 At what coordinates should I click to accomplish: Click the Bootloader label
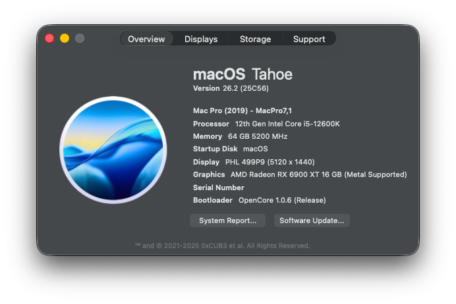tap(213, 200)
